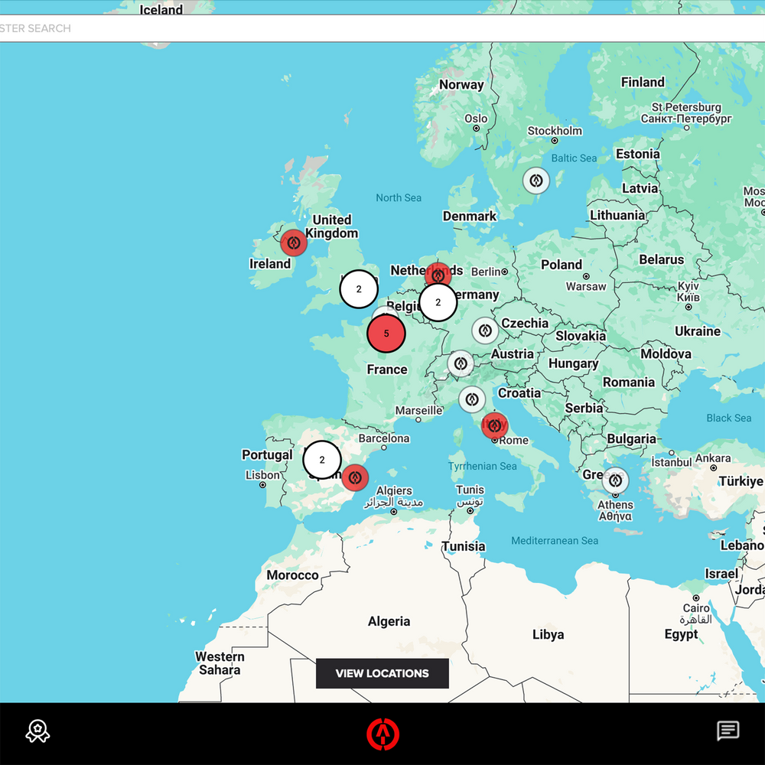This screenshot has width=765, height=765.
Task: Expand the cluster of 2 in Spain
Action: pos(322,460)
